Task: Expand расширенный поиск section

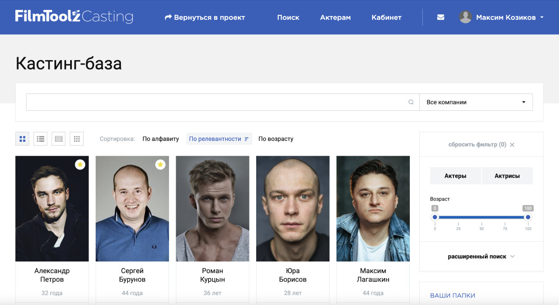Action: pos(481,257)
